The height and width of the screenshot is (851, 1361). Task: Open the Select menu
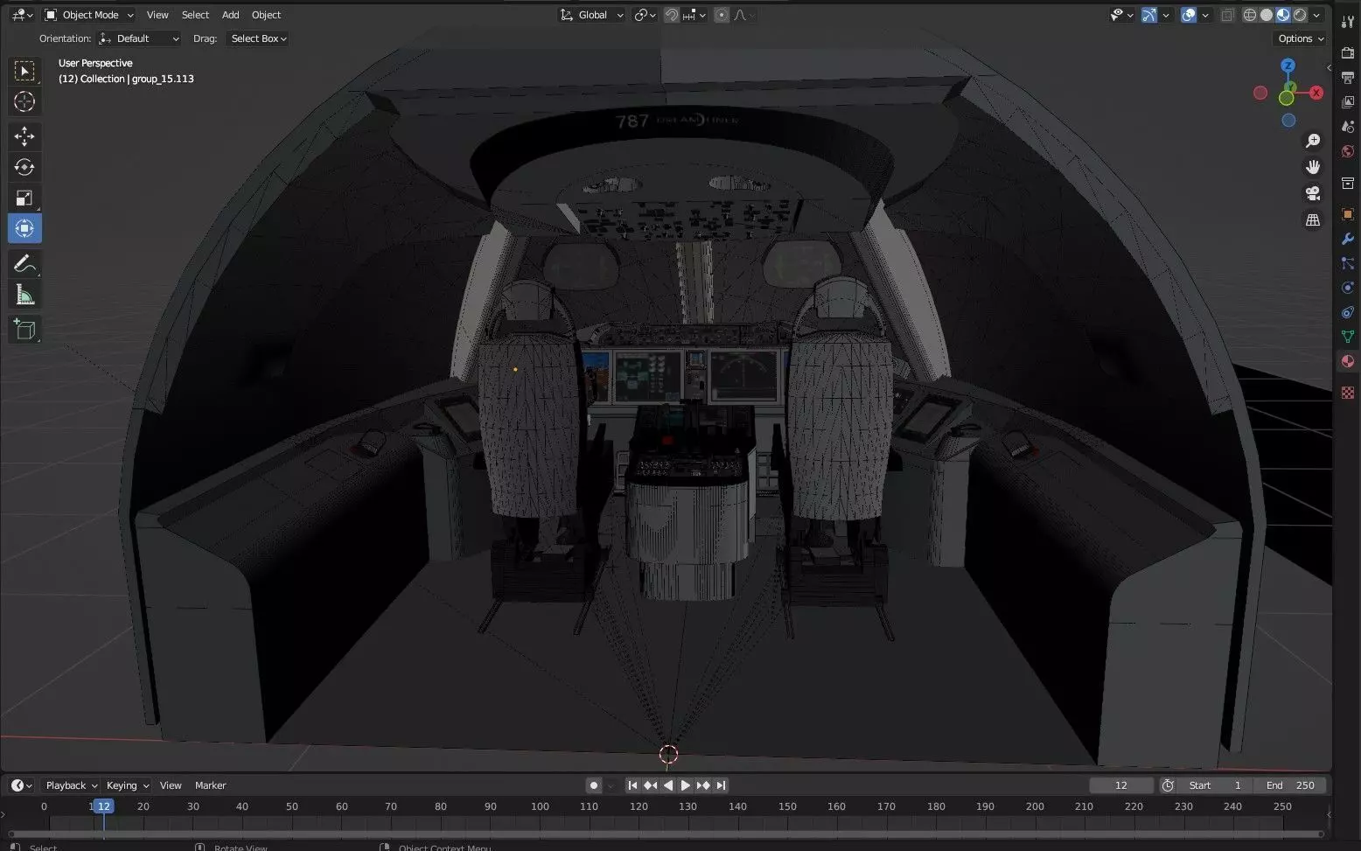[195, 15]
